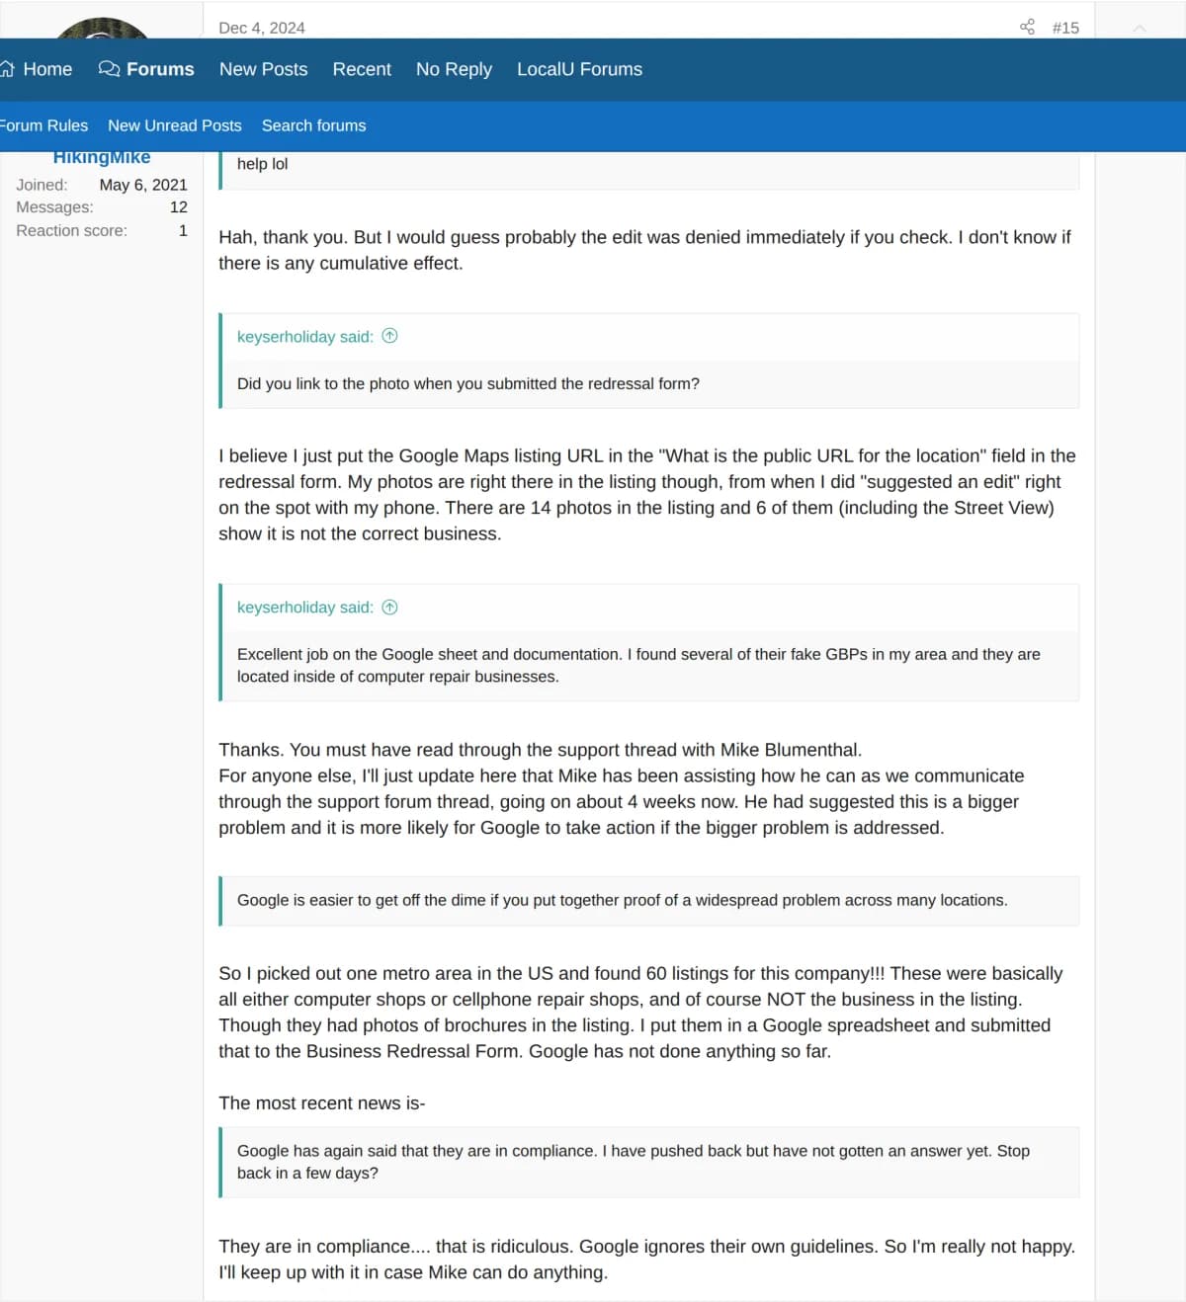Open the New Posts section
Image resolution: width=1186 pixels, height=1302 pixels.
pyautogui.click(x=263, y=69)
